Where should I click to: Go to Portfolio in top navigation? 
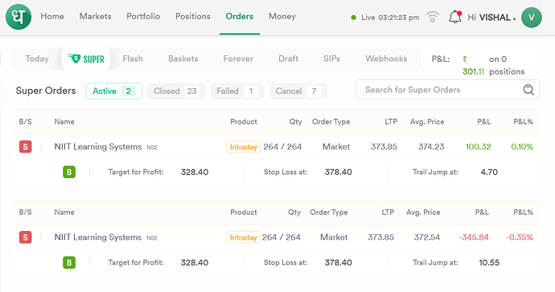coord(143,16)
